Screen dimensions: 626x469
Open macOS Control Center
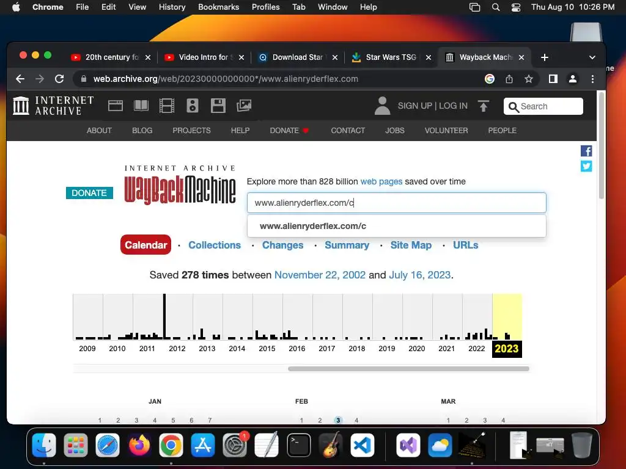coord(516,7)
